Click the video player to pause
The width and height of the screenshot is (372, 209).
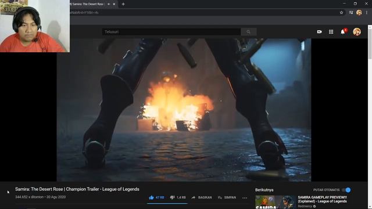point(184,110)
